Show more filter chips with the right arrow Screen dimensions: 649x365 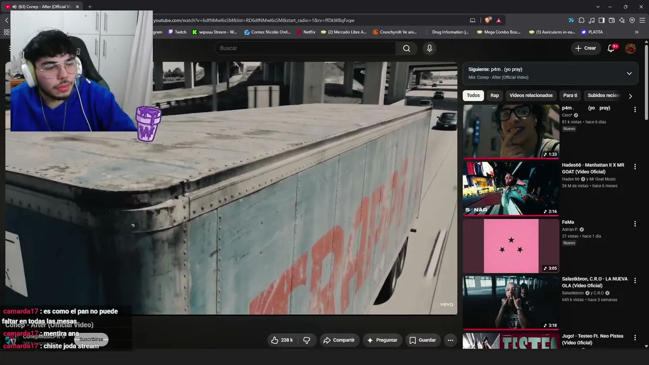[x=630, y=96]
